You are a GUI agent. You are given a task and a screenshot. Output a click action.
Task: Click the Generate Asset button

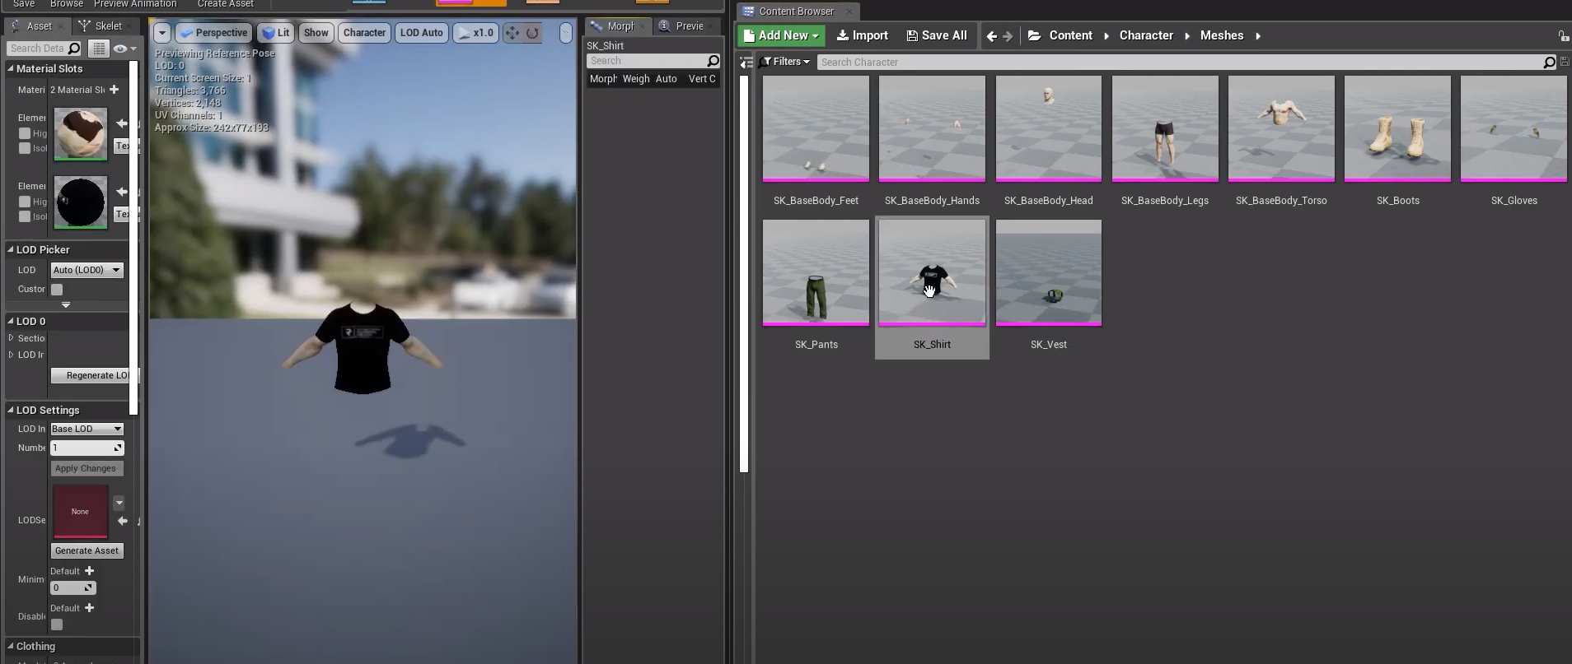87,550
